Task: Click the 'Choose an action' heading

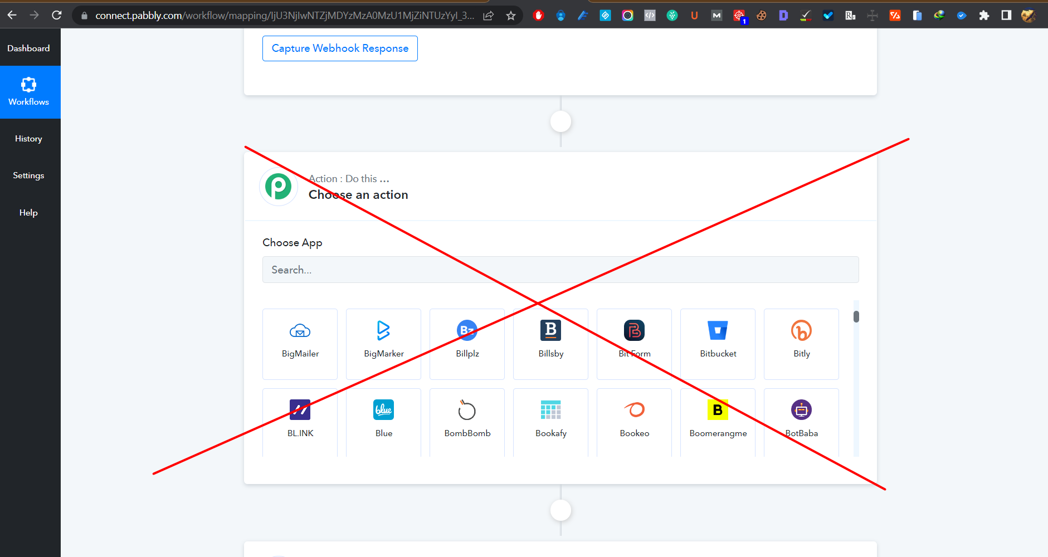Action: click(x=358, y=195)
